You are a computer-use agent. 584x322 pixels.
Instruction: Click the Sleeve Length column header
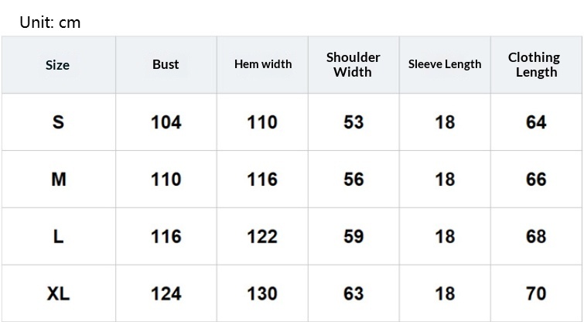point(445,64)
